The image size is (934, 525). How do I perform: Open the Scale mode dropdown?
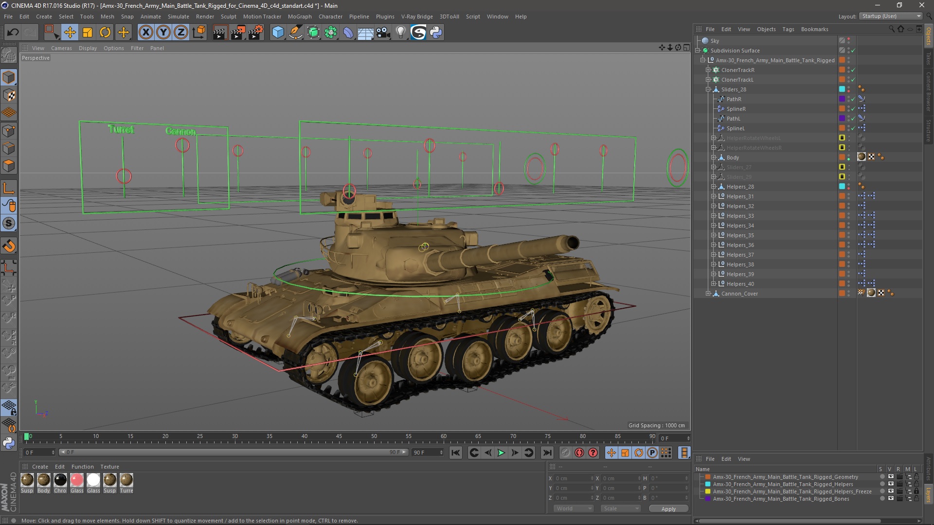point(620,508)
